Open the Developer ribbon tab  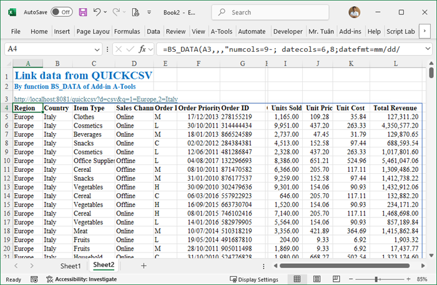pyautogui.click(x=288, y=31)
